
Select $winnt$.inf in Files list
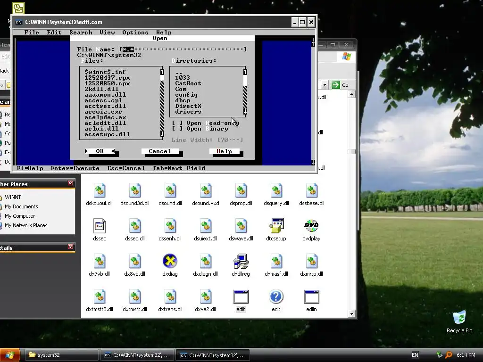[105, 72]
